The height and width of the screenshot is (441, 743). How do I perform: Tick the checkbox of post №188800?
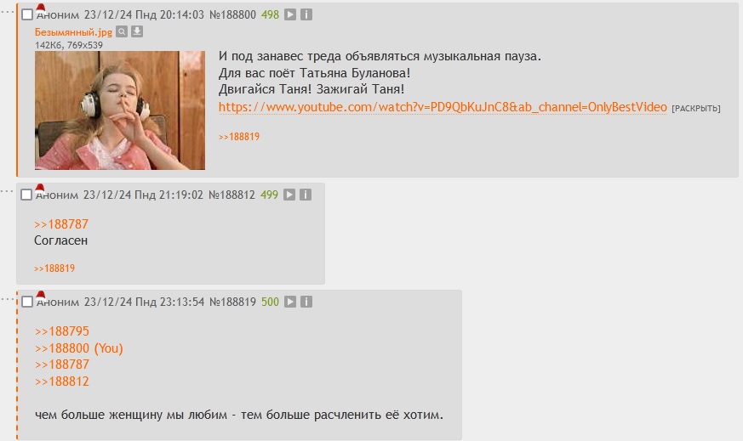tap(27, 14)
